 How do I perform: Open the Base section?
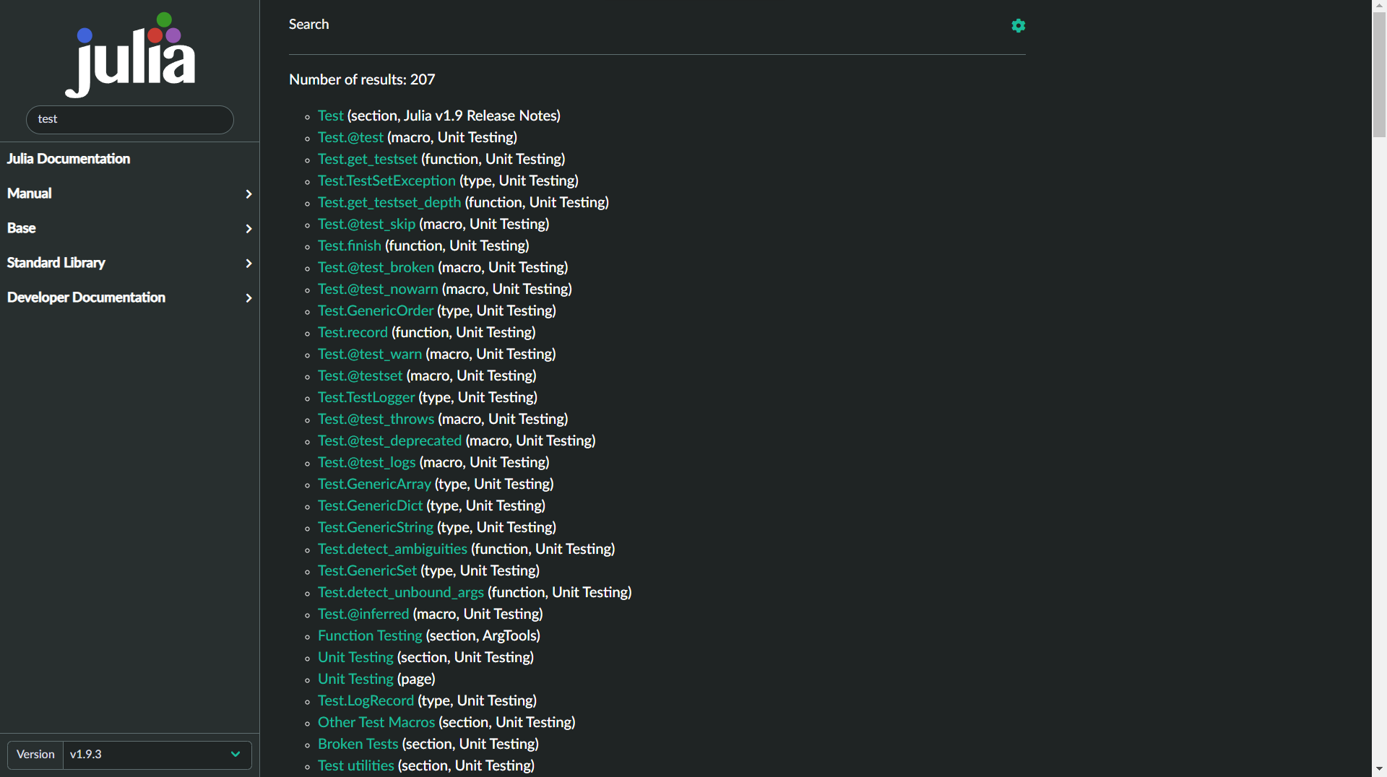[22, 228]
